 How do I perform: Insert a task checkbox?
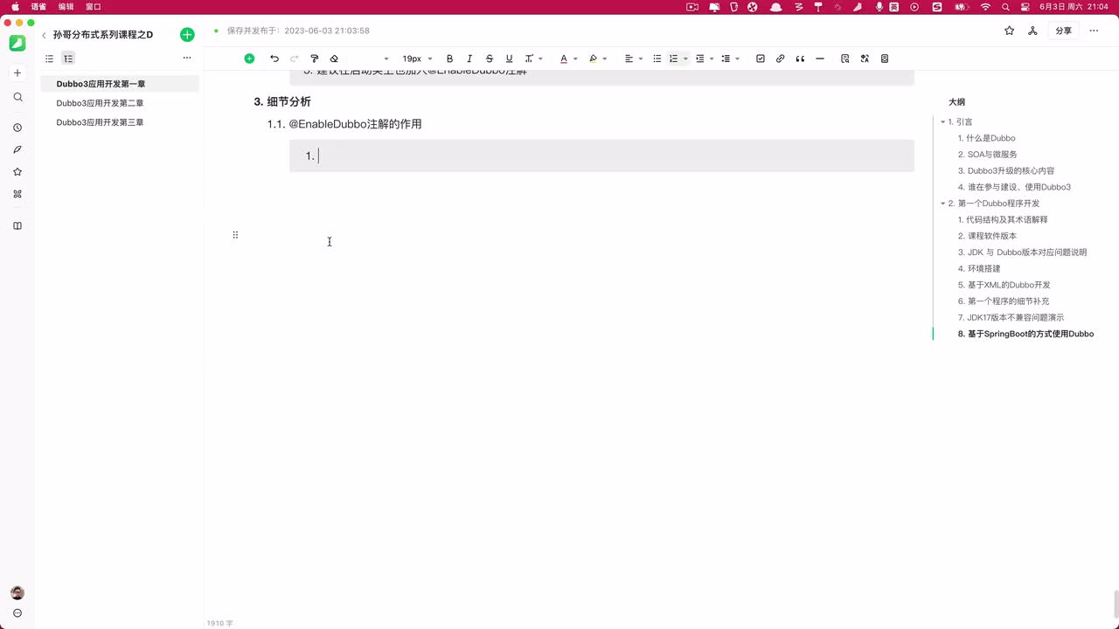761,59
